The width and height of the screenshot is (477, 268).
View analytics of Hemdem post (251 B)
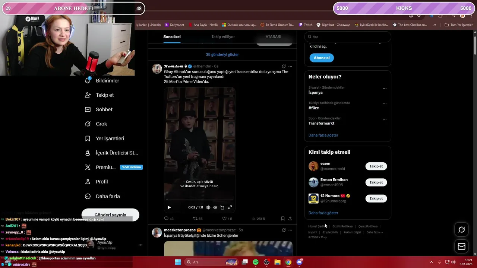tap(258, 218)
